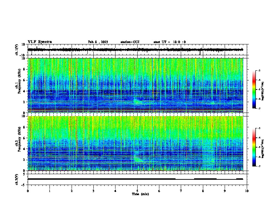Click the ch.2 "Frequency (kHz)" axis label
This screenshot has height=214, width=278.
[x=19, y=139]
